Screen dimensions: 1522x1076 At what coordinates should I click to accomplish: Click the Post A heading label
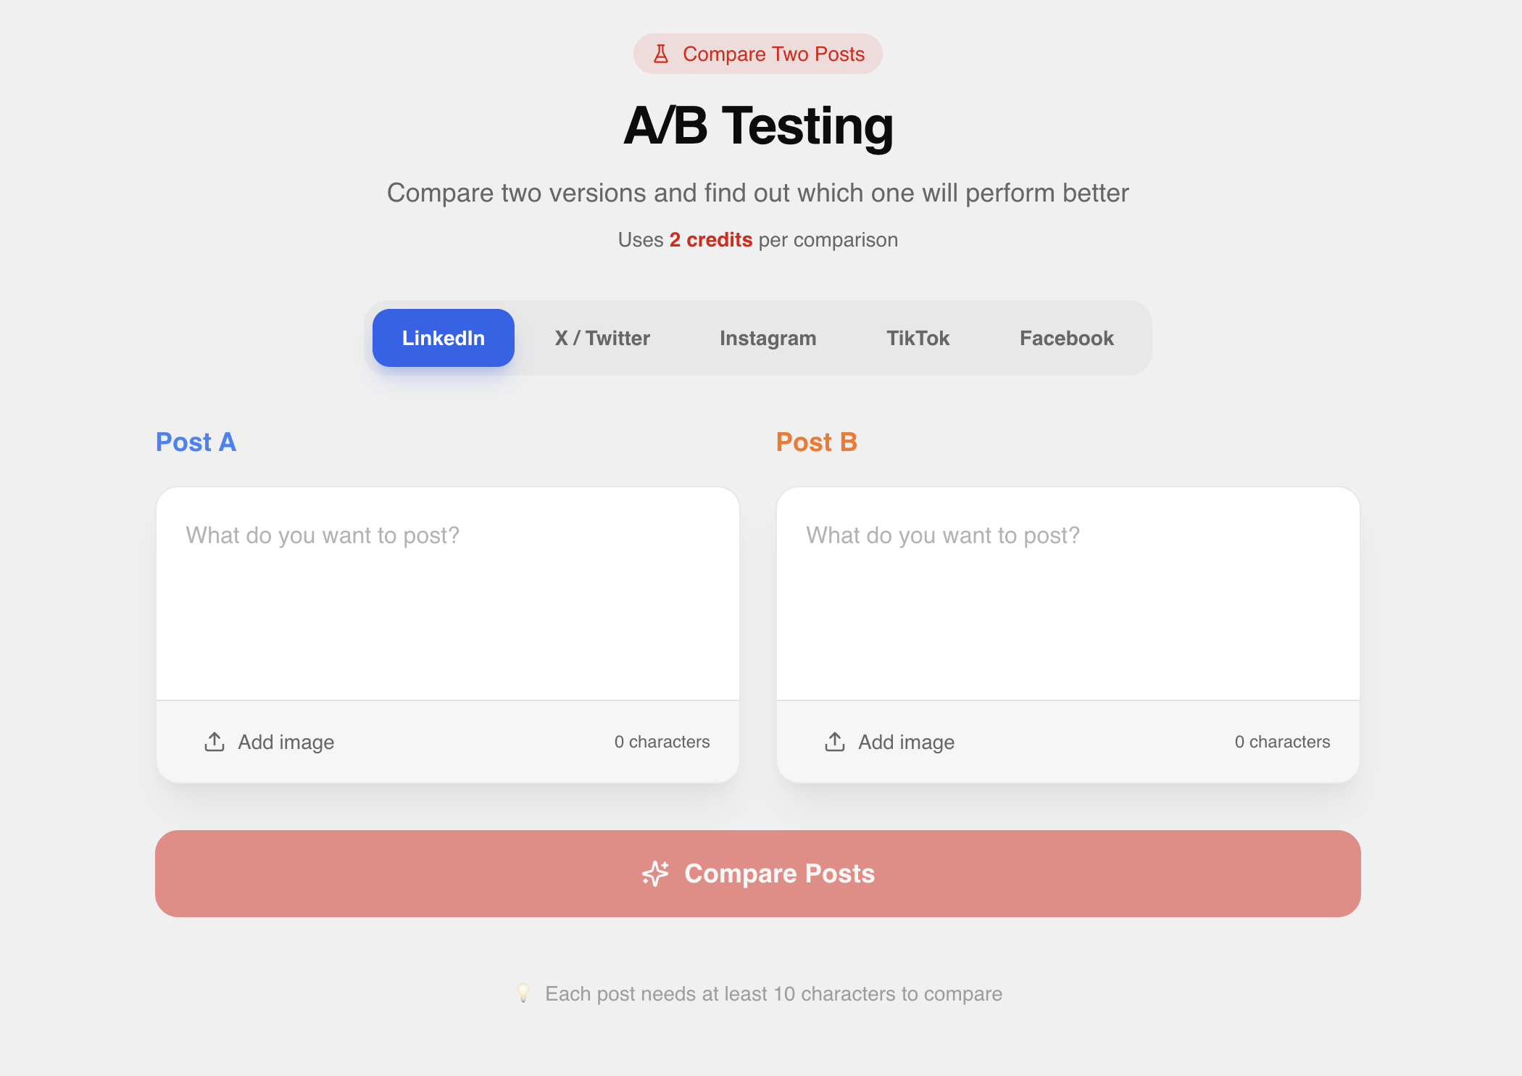196,442
